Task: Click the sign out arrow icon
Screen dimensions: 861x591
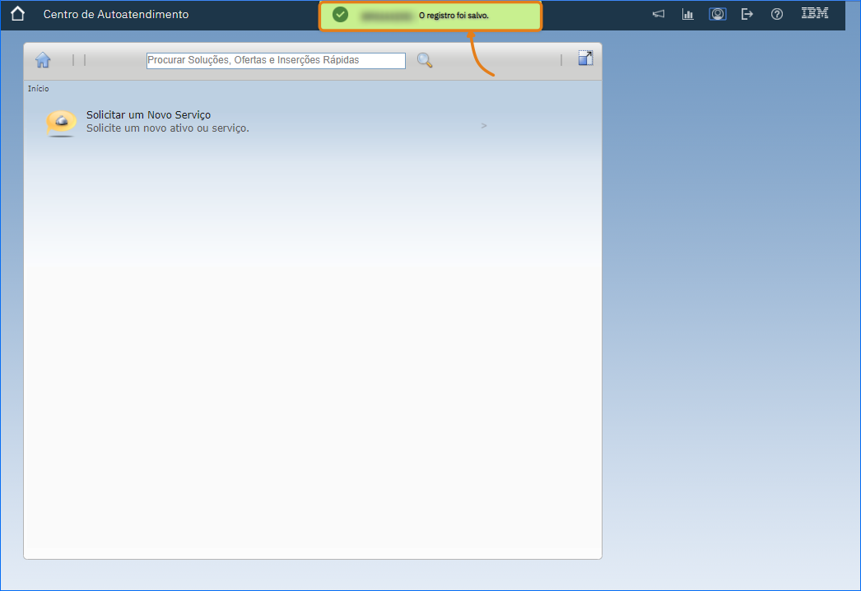Action: (747, 14)
